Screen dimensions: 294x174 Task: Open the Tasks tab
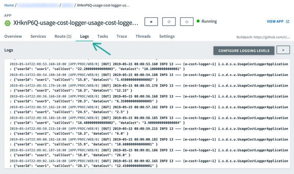coord(103,36)
